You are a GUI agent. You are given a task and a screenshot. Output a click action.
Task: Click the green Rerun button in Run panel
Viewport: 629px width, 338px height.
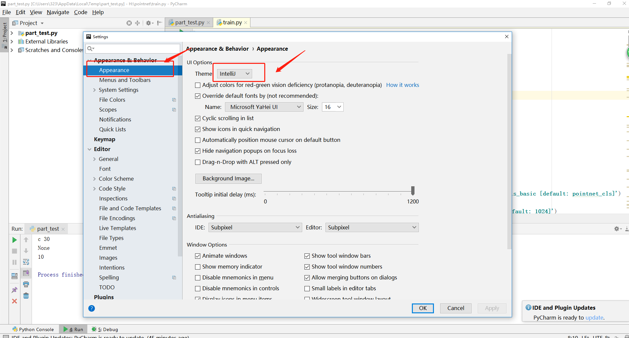(x=14, y=240)
